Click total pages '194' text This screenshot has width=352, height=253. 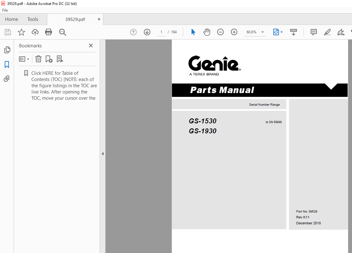tap(174, 32)
